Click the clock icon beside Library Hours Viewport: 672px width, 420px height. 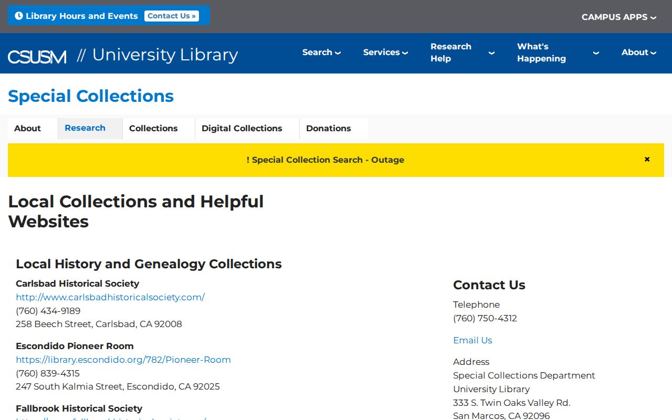click(x=19, y=16)
